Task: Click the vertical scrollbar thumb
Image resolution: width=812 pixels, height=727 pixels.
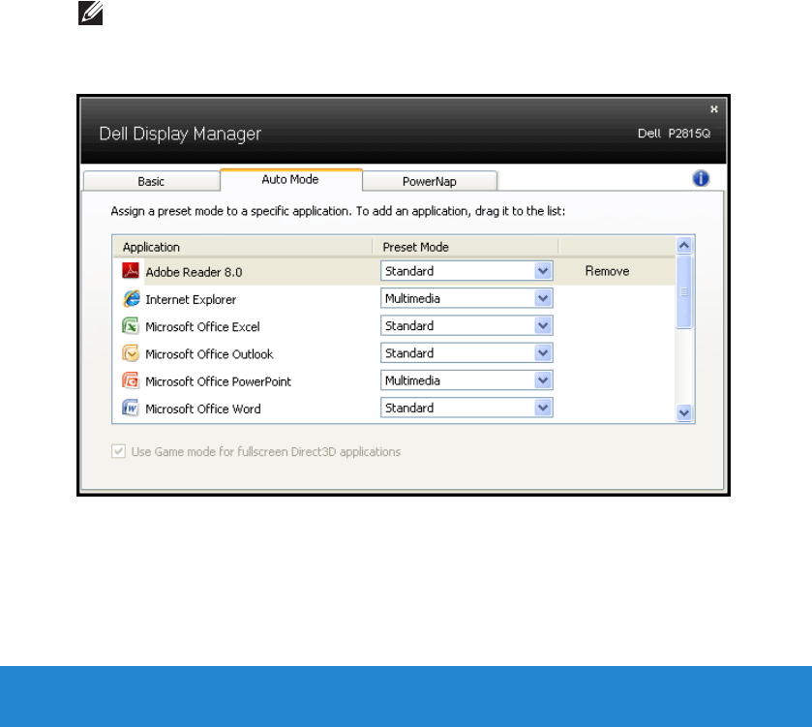Action: pos(684,292)
